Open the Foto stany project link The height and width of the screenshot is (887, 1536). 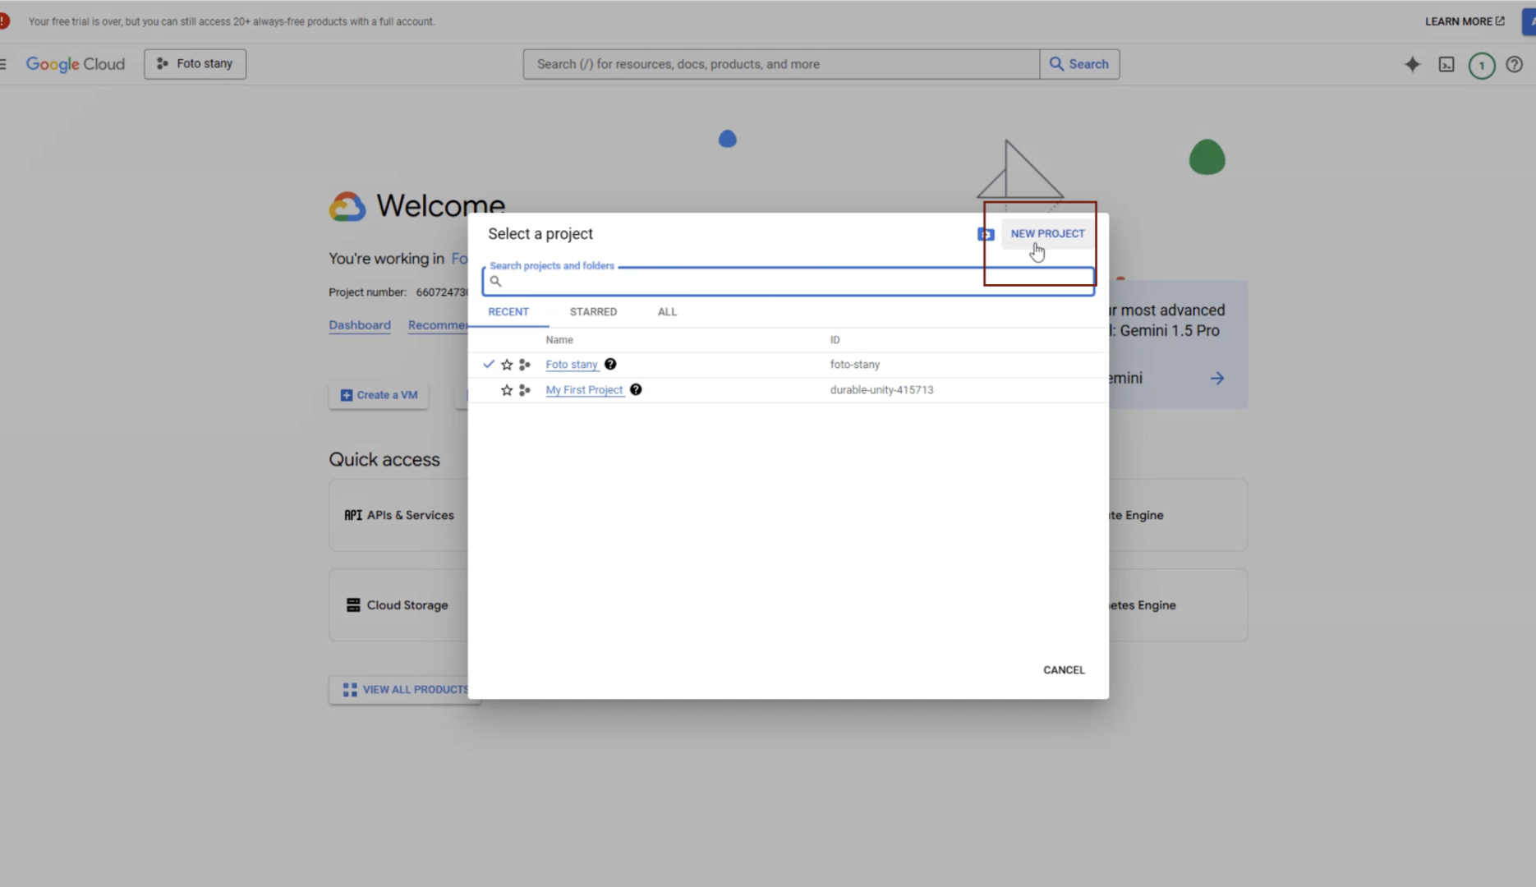click(x=572, y=365)
